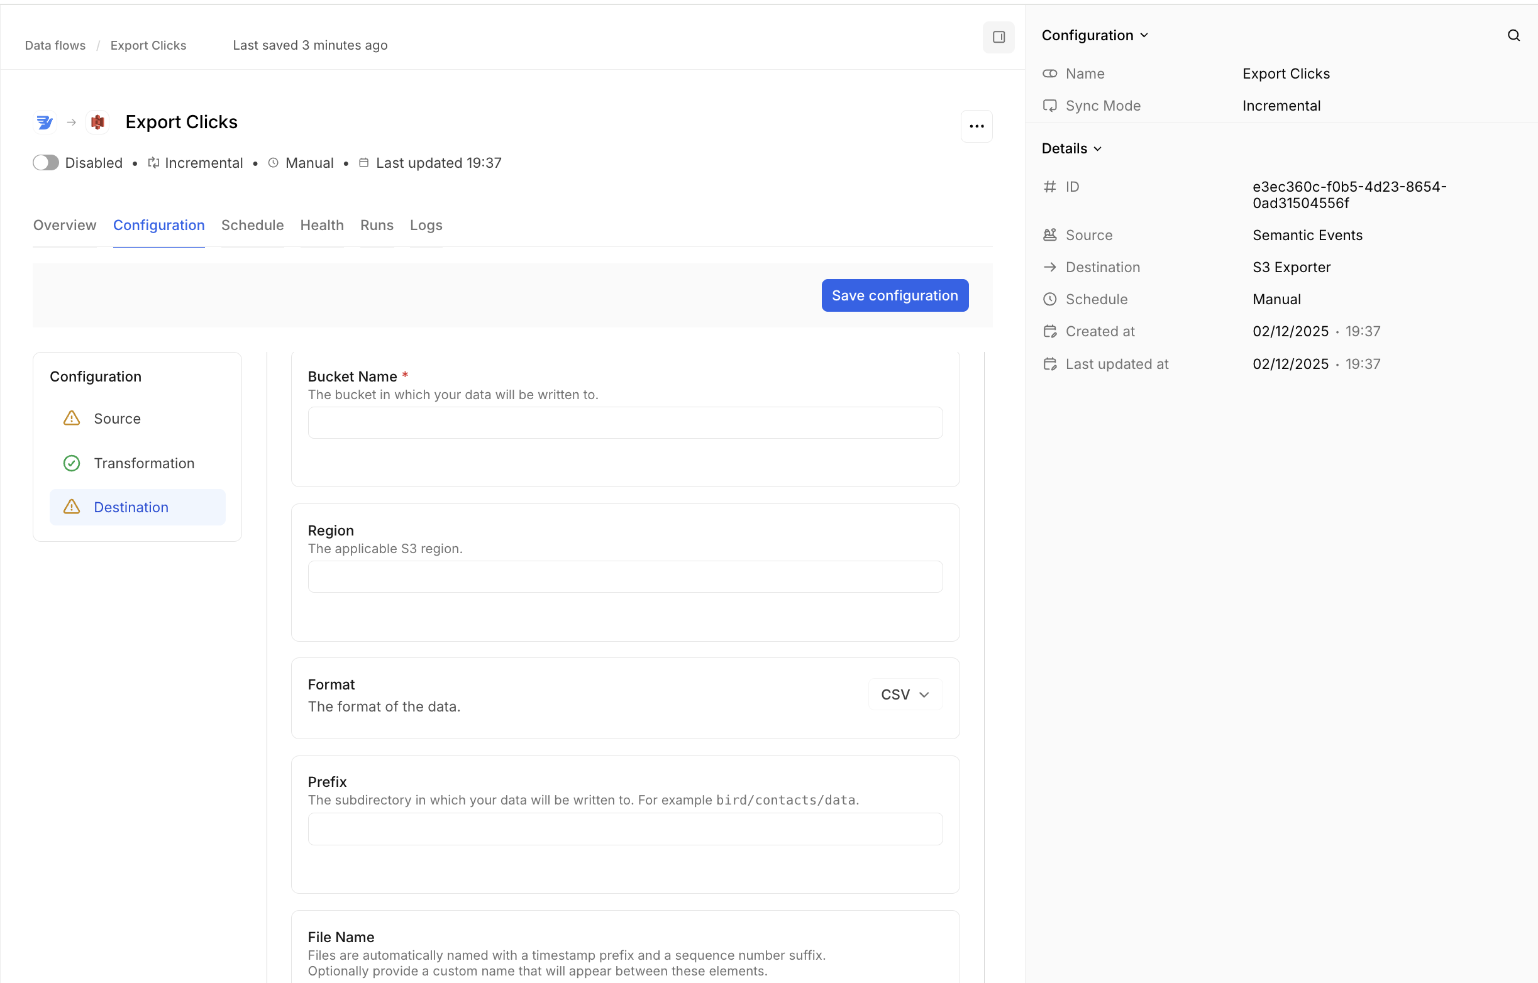Viewport: 1538px width, 983px height.
Task: Click the Transformation green checkmark icon
Action: (72, 463)
